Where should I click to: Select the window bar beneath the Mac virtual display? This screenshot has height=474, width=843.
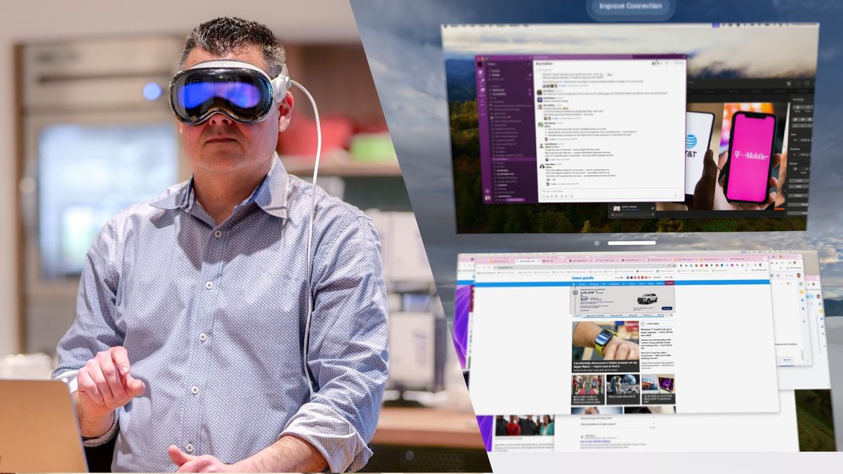(x=632, y=243)
